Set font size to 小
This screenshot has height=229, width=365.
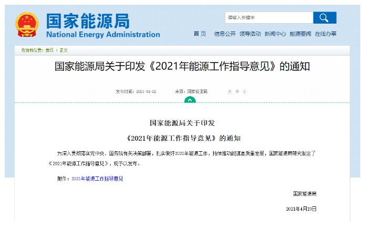244,92
